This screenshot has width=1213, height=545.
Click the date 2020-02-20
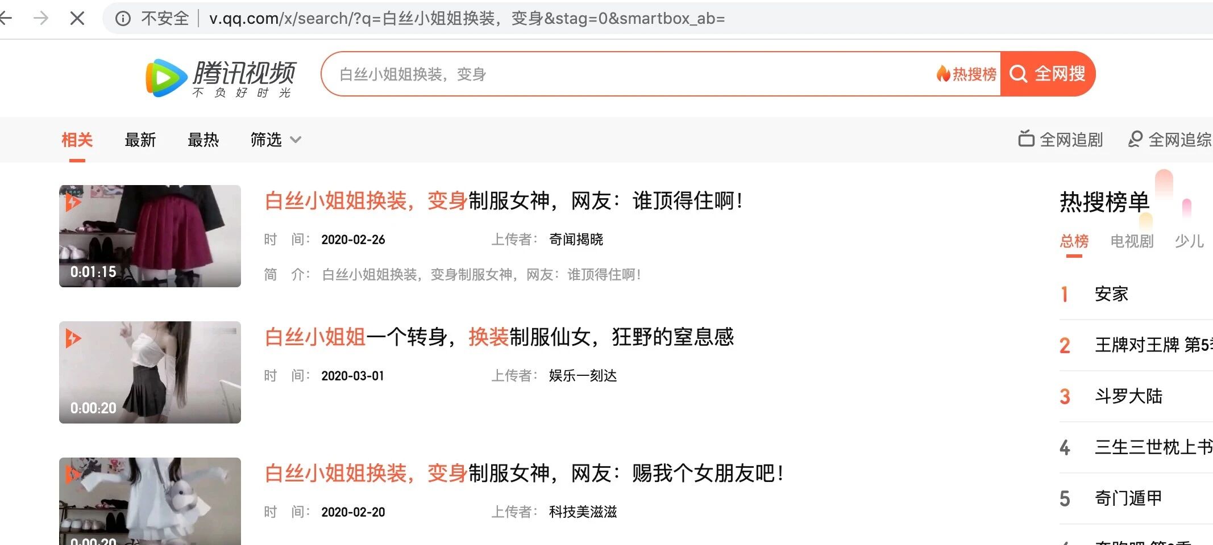point(353,512)
